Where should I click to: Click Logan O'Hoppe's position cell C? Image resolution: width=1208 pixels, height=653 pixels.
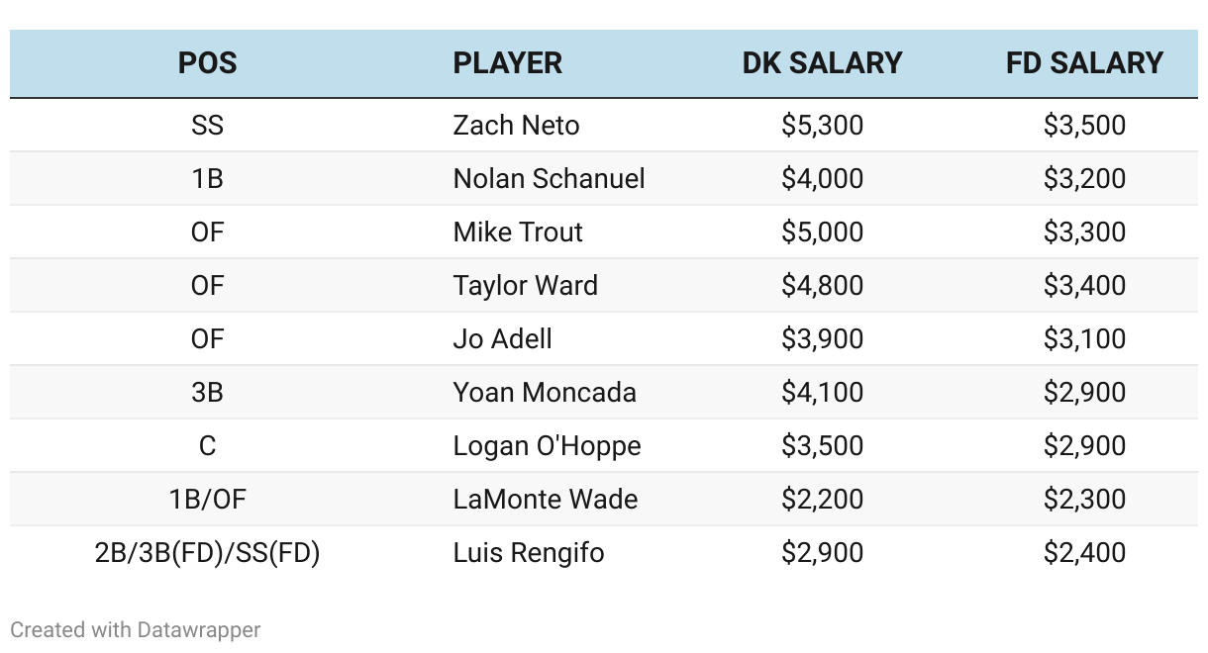click(x=207, y=446)
